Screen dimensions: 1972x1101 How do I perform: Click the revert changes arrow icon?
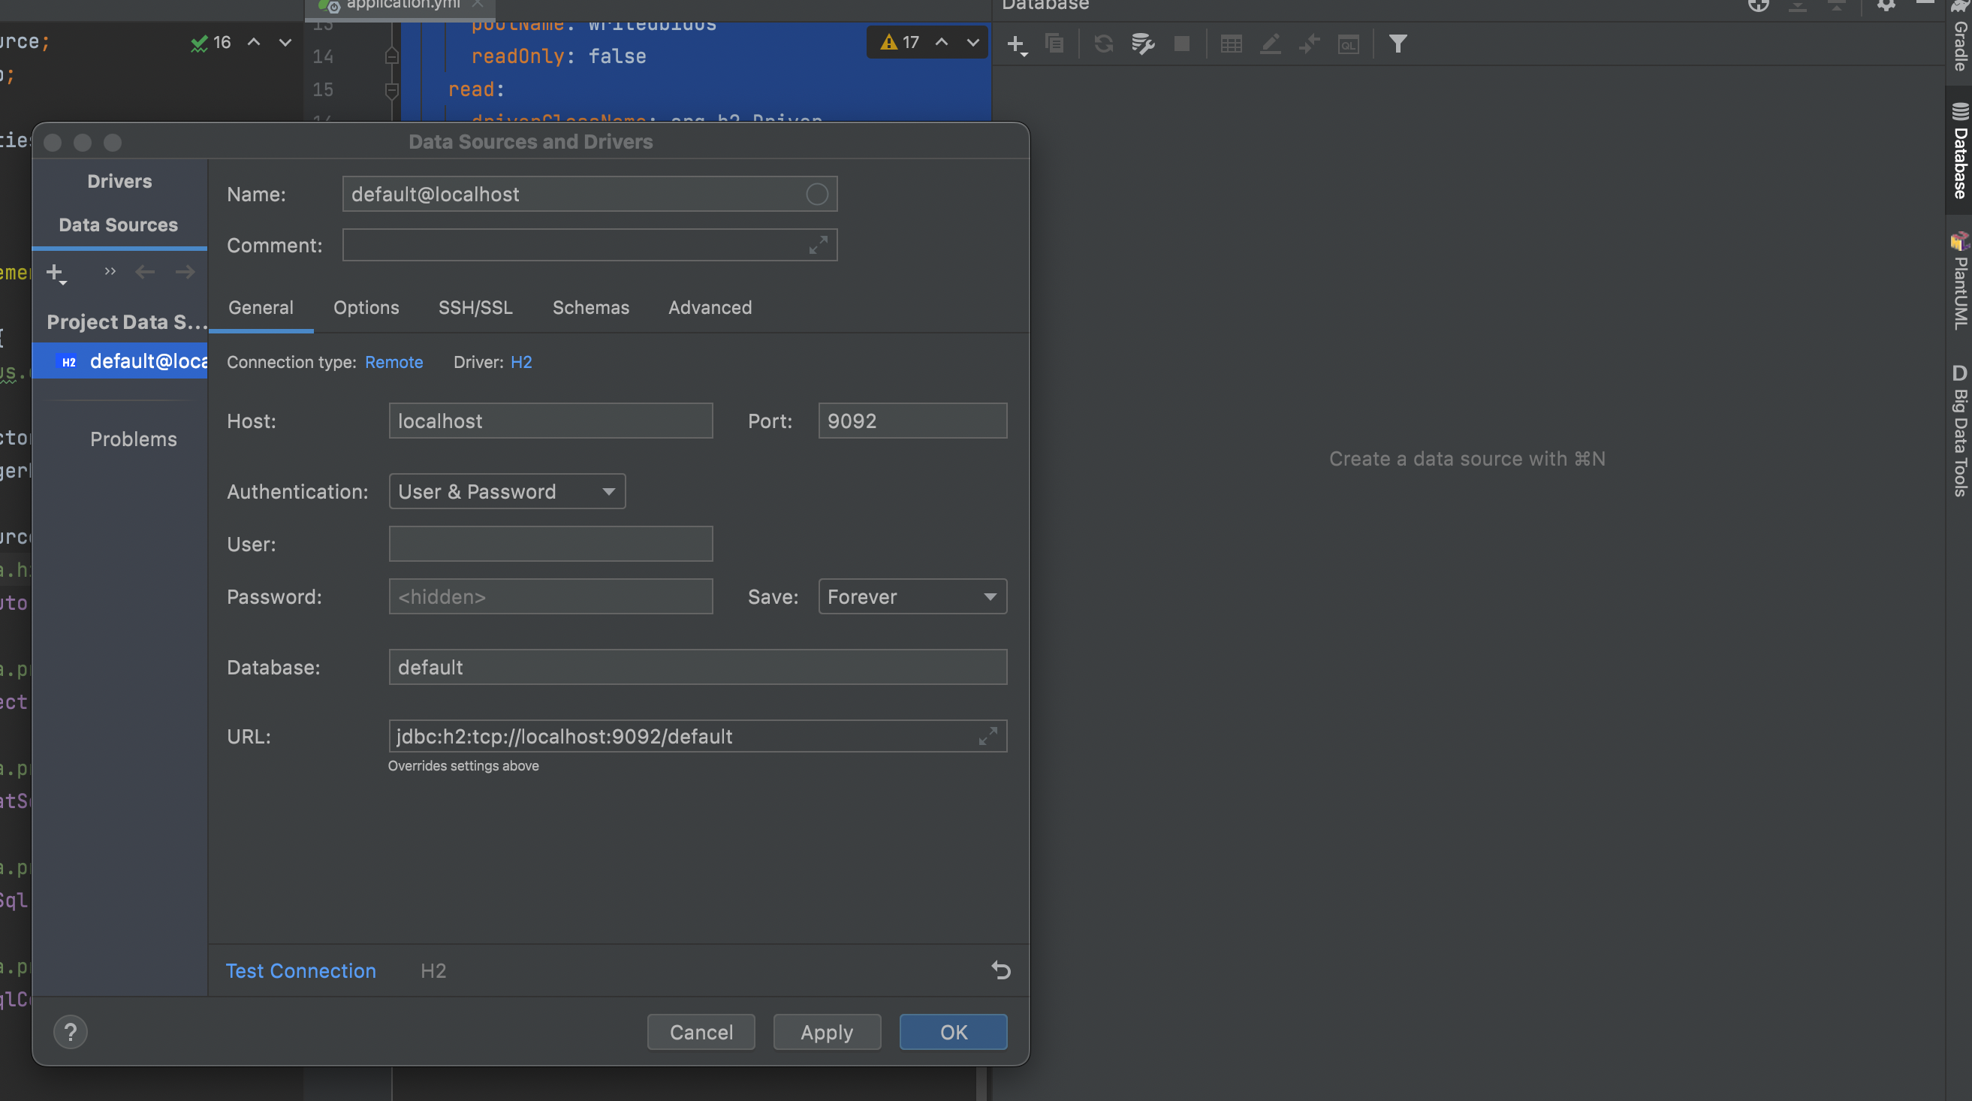coord(1000,970)
